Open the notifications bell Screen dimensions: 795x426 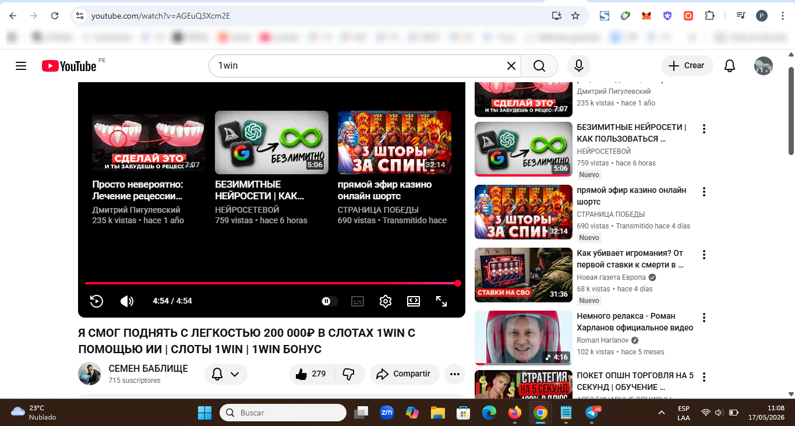730,66
